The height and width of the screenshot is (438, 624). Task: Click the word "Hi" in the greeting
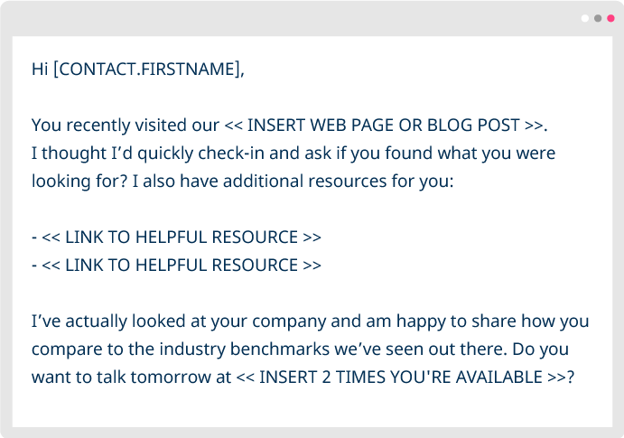(x=40, y=69)
